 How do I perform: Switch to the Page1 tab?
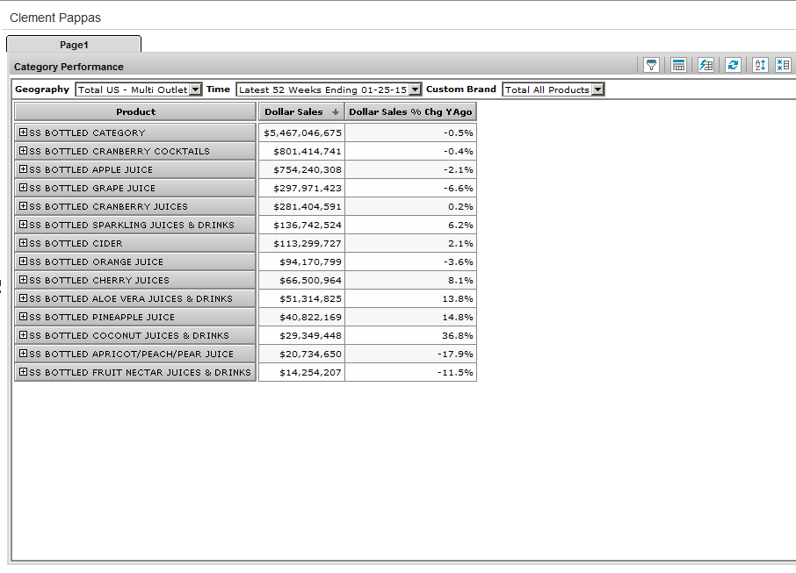click(x=74, y=45)
